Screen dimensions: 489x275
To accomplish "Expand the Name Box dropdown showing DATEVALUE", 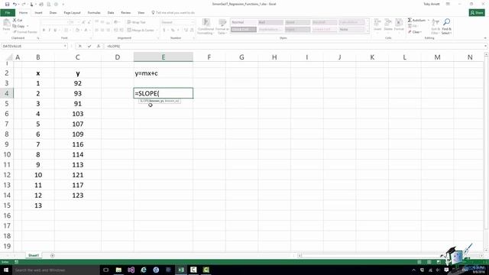I will coord(65,46).
